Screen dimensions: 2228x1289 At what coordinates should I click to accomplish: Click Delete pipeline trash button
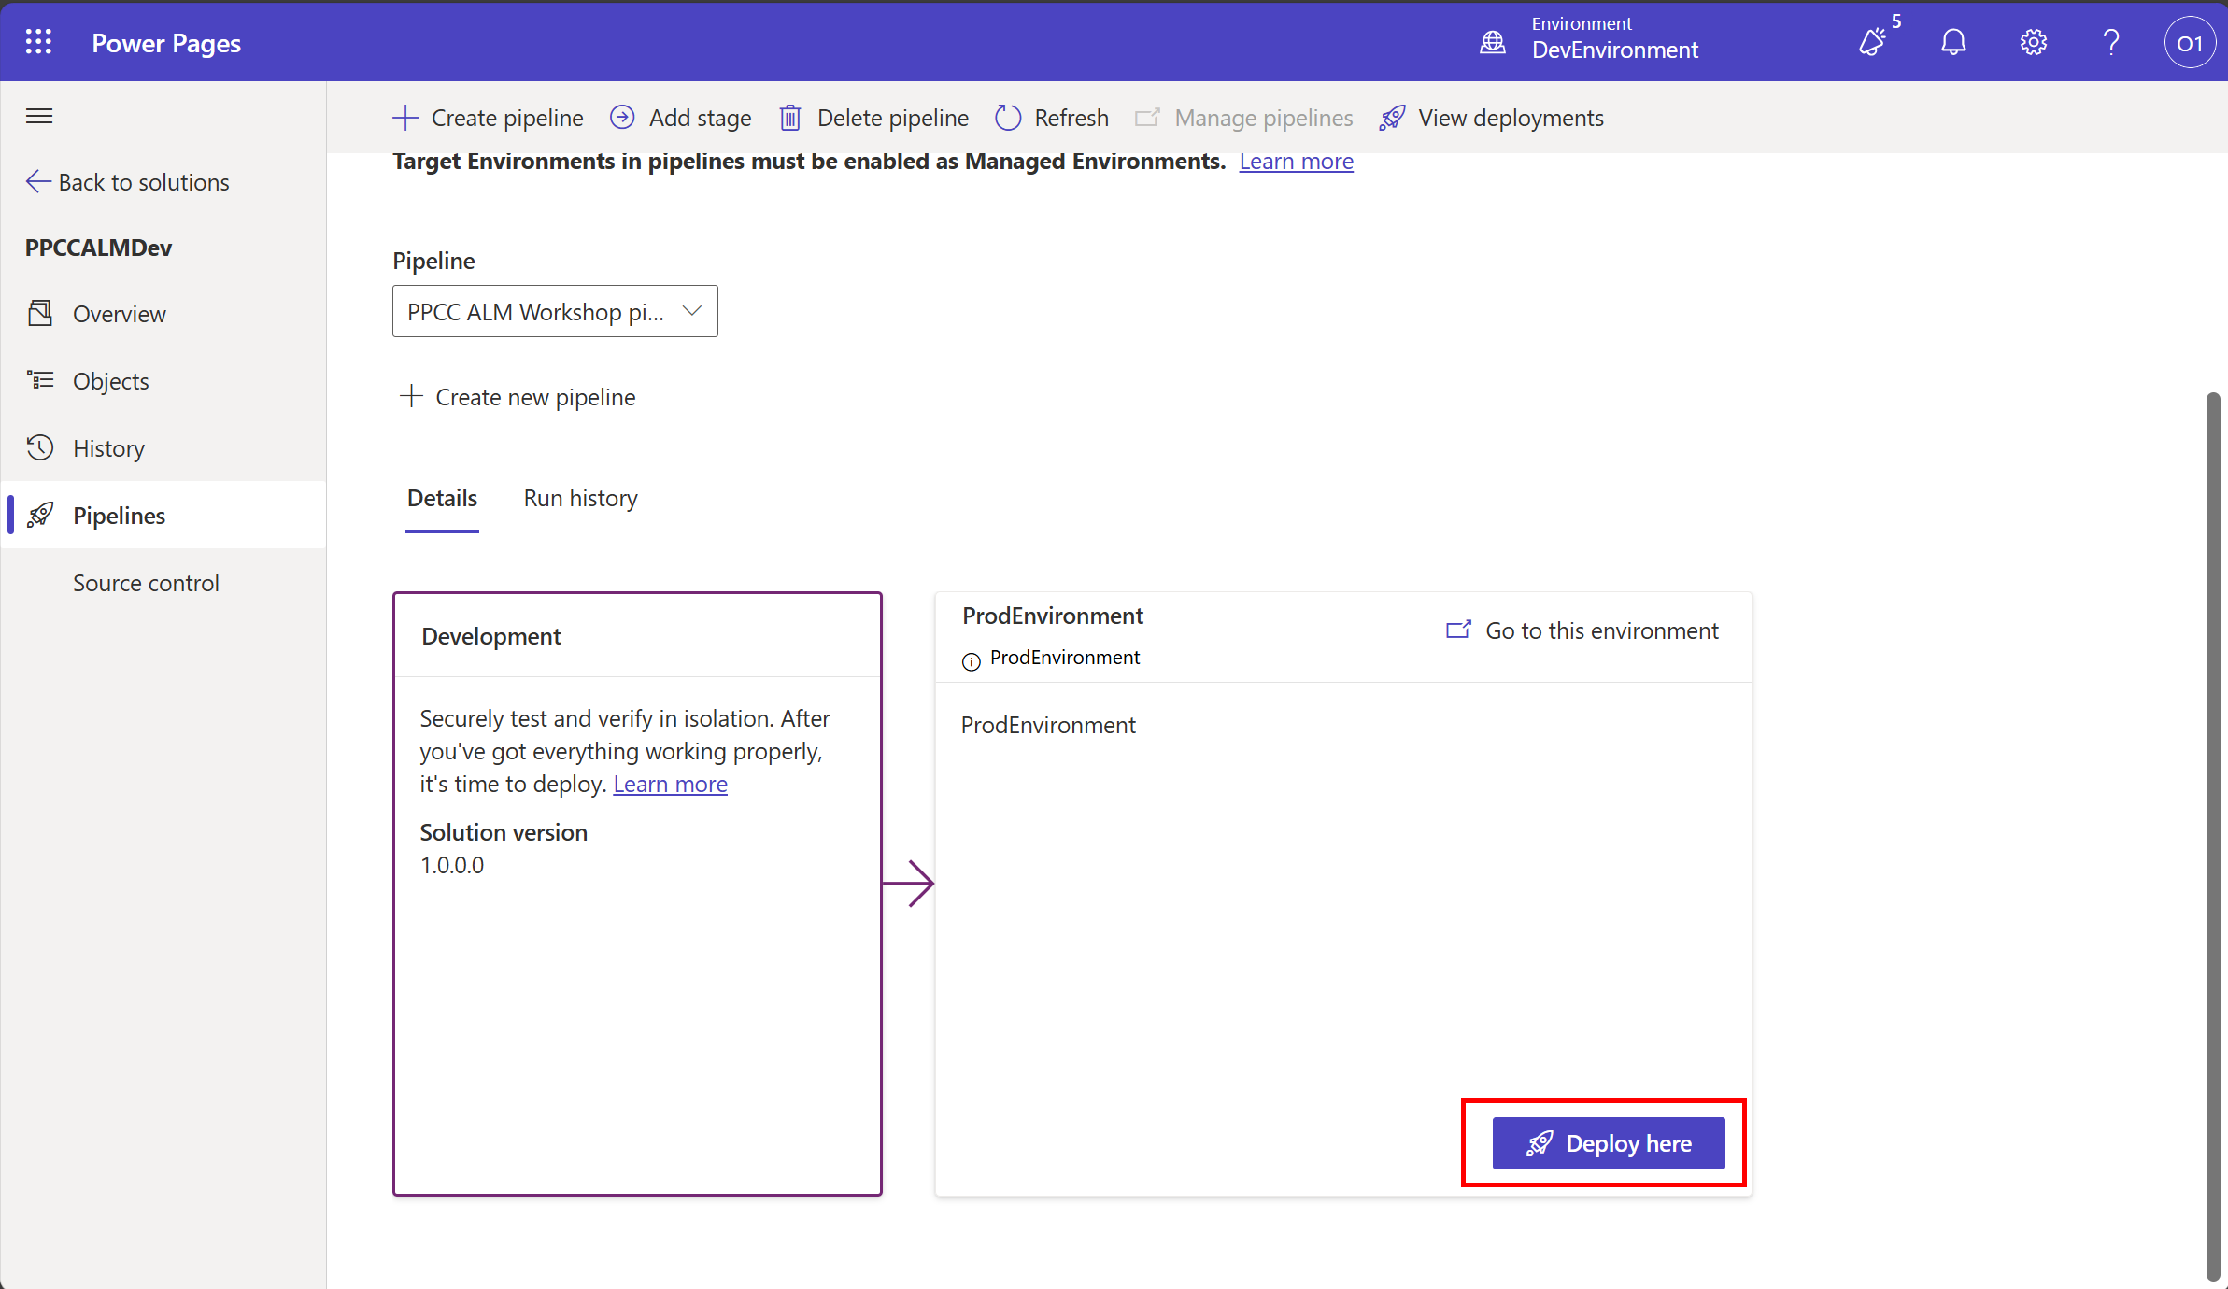(874, 118)
